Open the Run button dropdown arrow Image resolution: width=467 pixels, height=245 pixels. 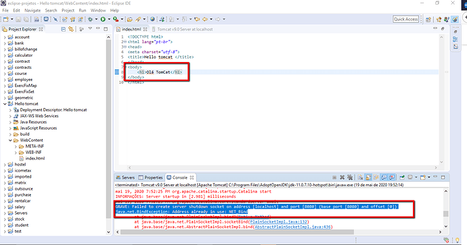pyautogui.click(x=109, y=20)
